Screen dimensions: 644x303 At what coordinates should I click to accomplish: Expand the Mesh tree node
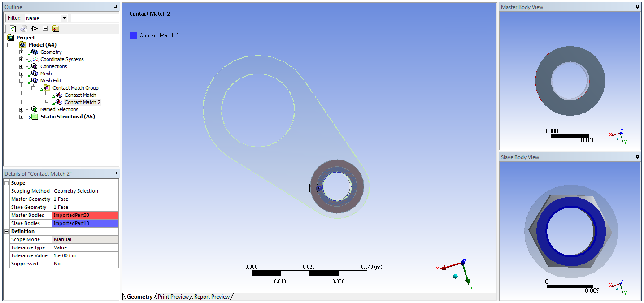tap(21, 74)
